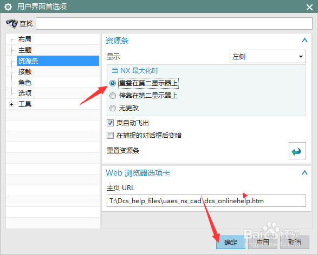Click the Web 浏览器选项卡 section title
This screenshot has width=318, height=255.
tap(138, 173)
